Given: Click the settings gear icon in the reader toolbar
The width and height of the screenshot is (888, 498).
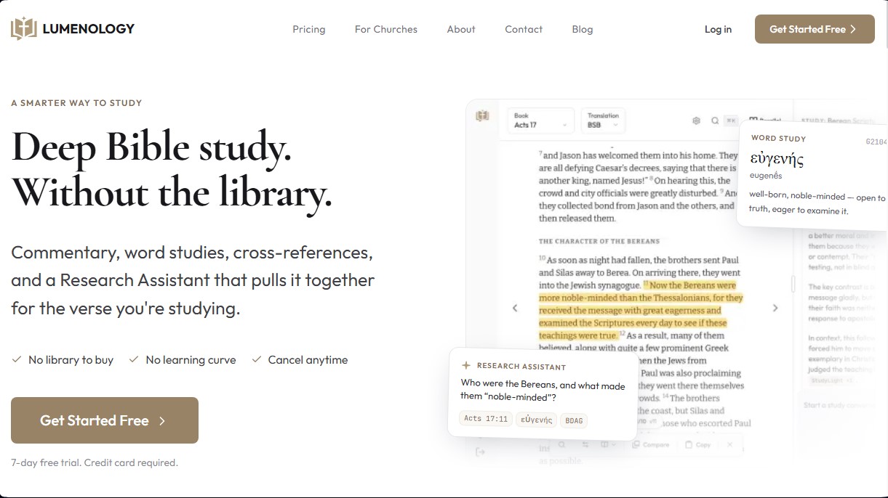Looking at the screenshot, I should point(696,121).
